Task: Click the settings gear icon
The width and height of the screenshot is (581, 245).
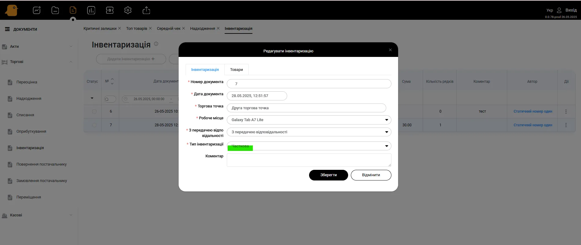Action: [x=128, y=10]
